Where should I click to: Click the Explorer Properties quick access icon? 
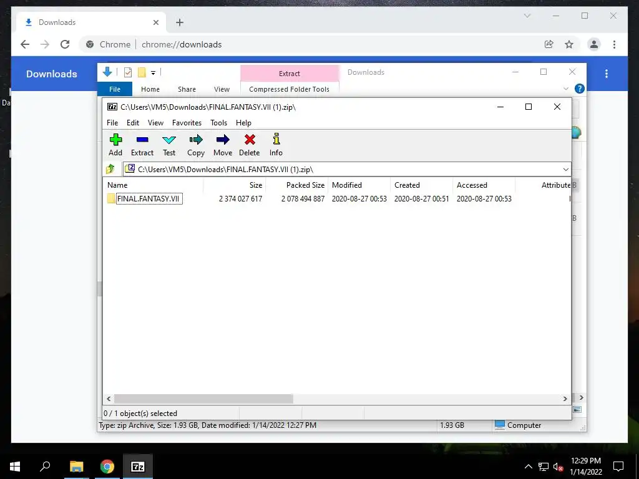[128, 72]
